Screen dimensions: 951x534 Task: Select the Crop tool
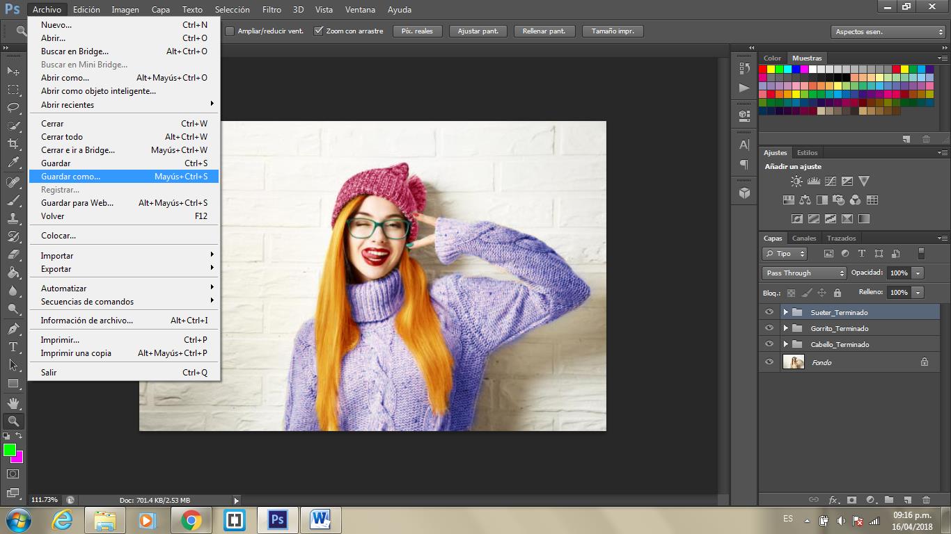coord(13,144)
